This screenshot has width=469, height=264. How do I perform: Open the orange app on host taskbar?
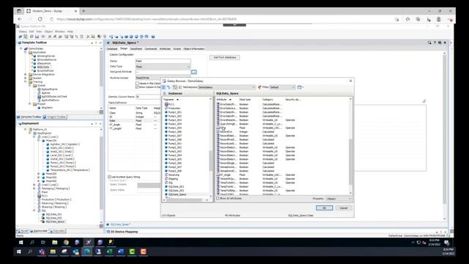click(144, 252)
